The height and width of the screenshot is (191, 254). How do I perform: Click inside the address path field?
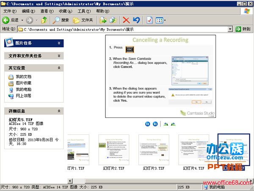click(x=123, y=29)
